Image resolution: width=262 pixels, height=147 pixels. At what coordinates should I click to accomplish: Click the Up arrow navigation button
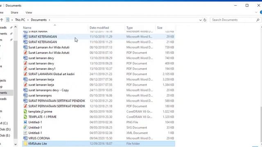point(2,20)
